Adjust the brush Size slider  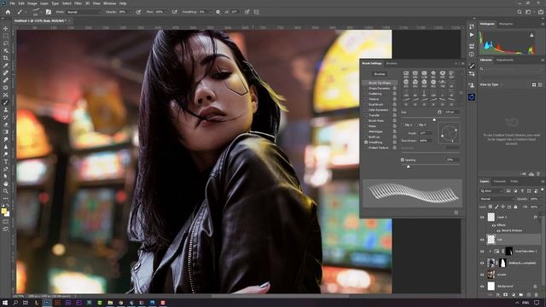pyautogui.click(x=434, y=119)
